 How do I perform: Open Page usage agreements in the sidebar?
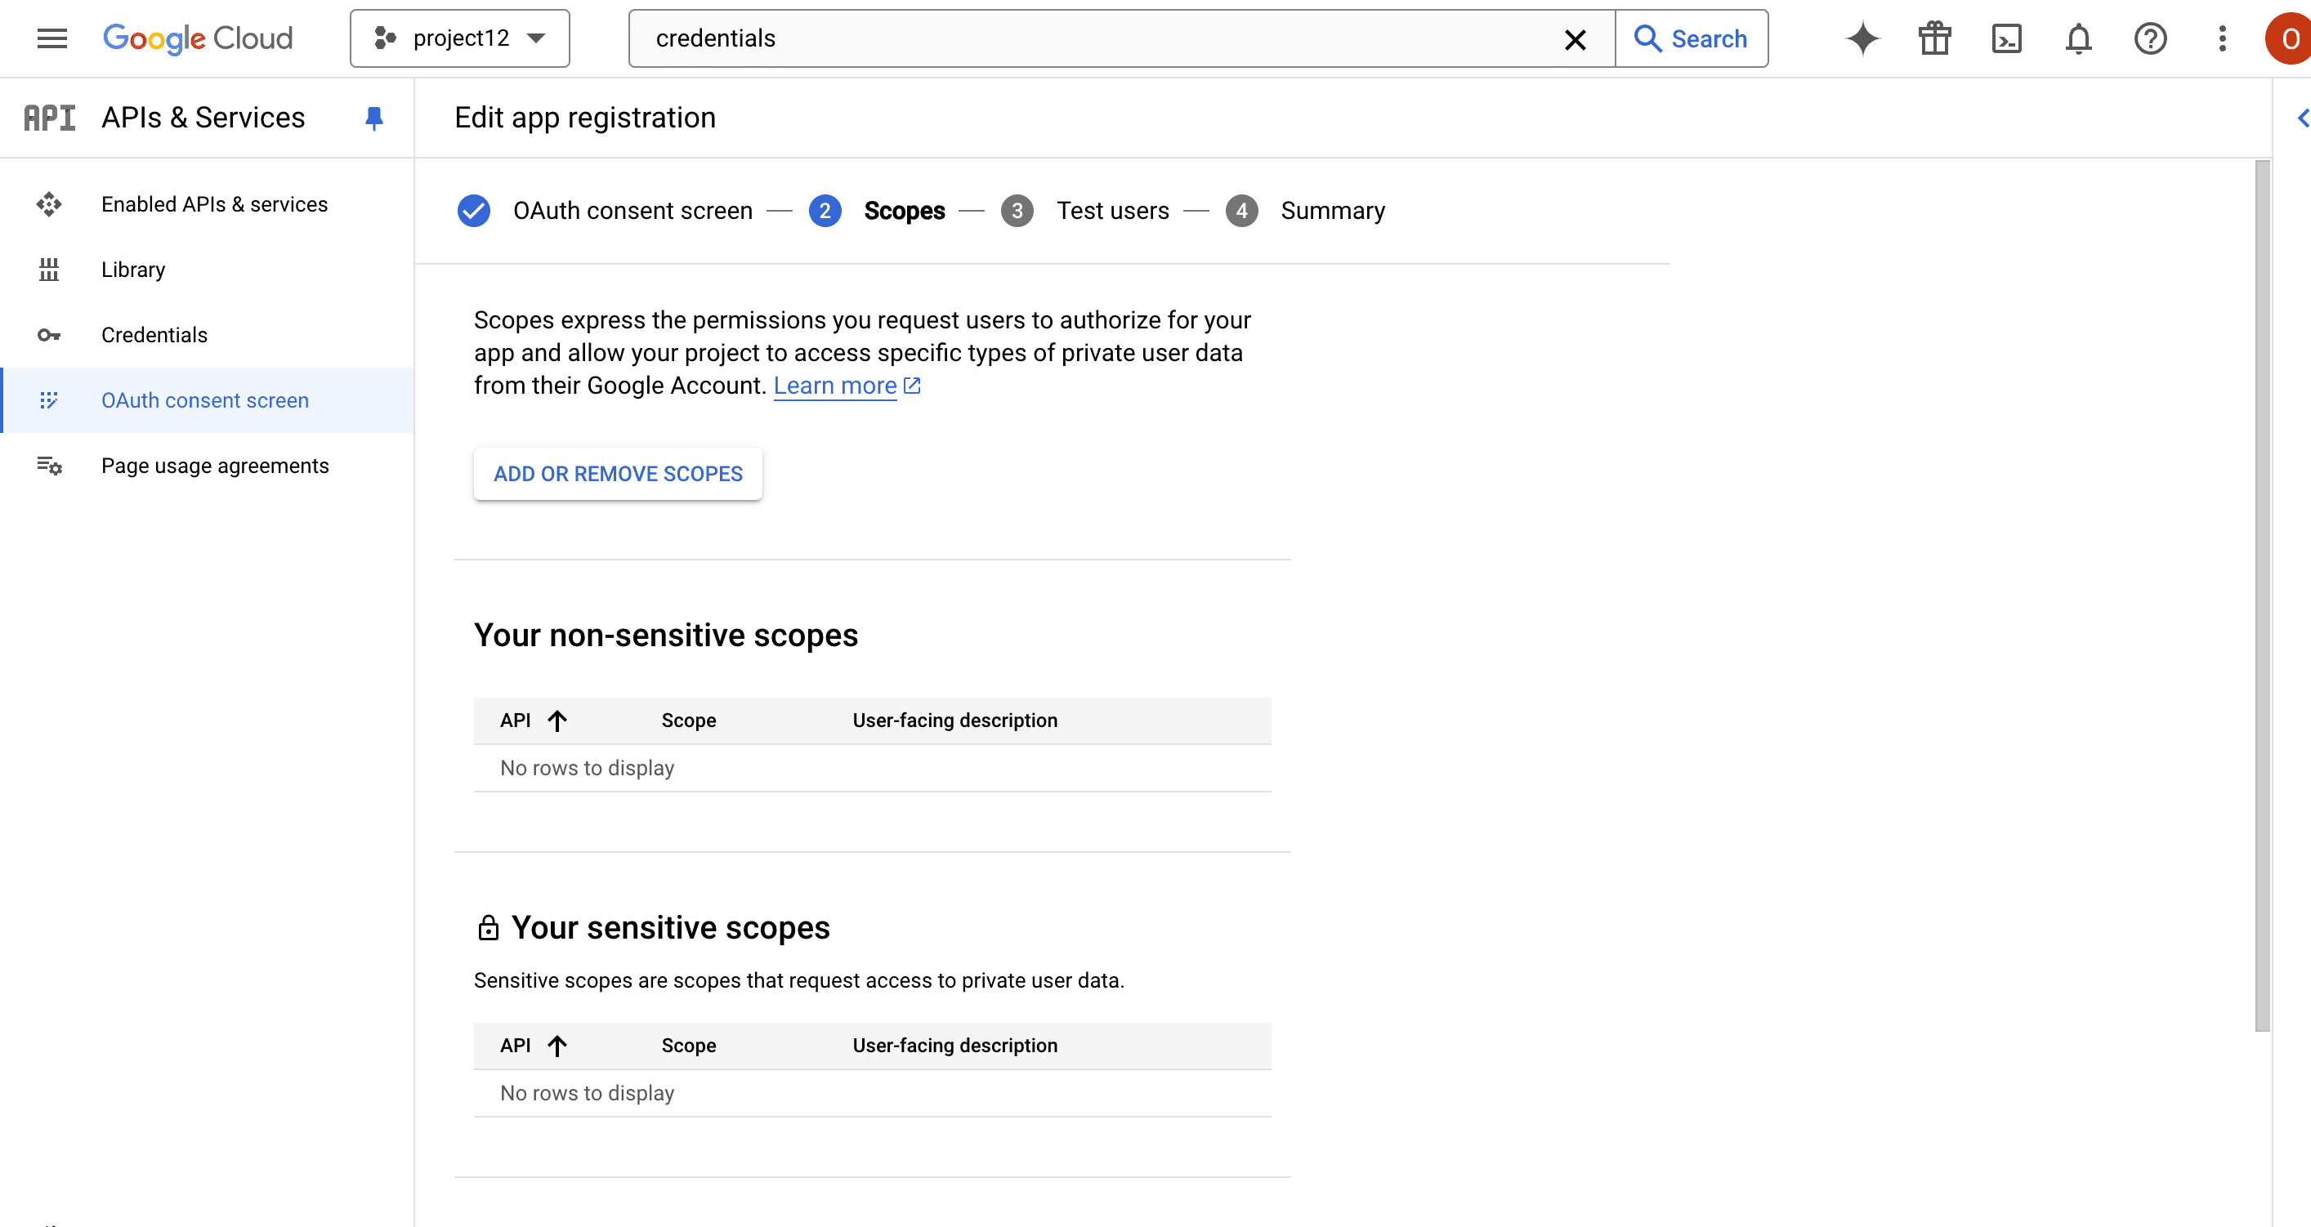click(208, 466)
